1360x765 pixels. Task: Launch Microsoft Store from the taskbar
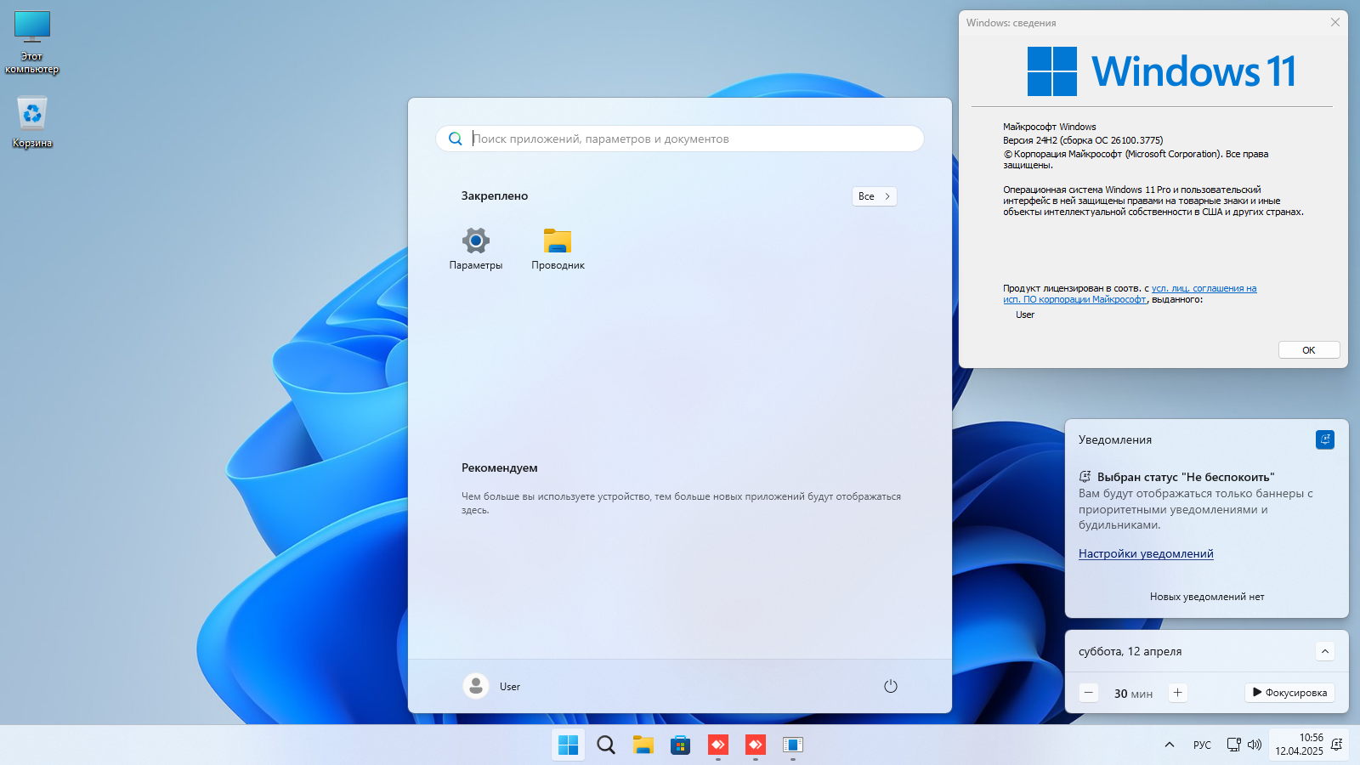coord(681,745)
